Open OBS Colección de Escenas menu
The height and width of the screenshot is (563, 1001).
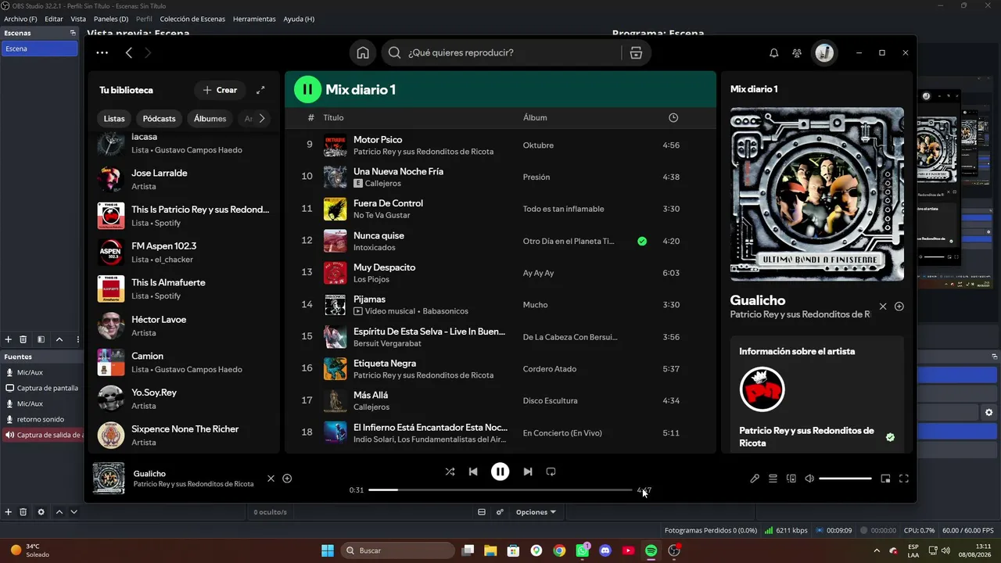click(x=192, y=19)
